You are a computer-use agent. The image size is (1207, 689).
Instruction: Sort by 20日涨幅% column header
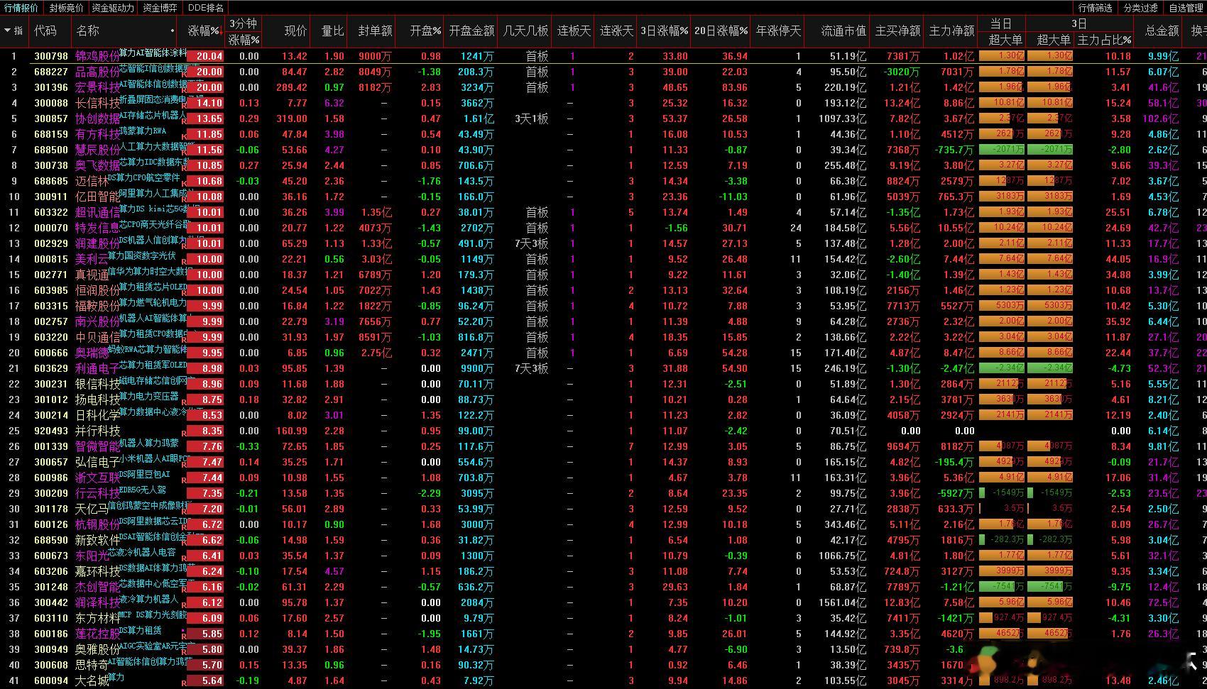point(721,31)
